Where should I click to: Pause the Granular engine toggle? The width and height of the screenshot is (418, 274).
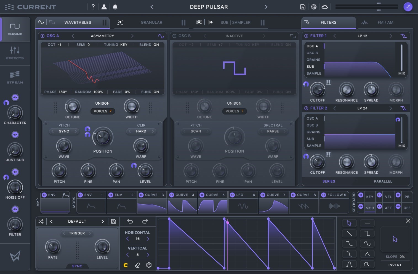click(183, 23)
